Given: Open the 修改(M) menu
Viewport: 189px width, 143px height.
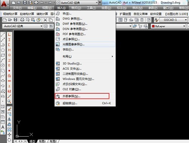Looking at the screenshot, I should click(x=137, y=8).
